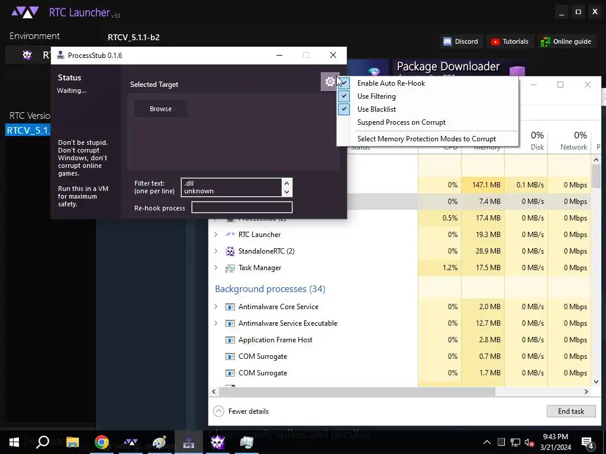Screen dimensions: 606x454
Task: Show hidden system tray icons
Action: (487, 442)
